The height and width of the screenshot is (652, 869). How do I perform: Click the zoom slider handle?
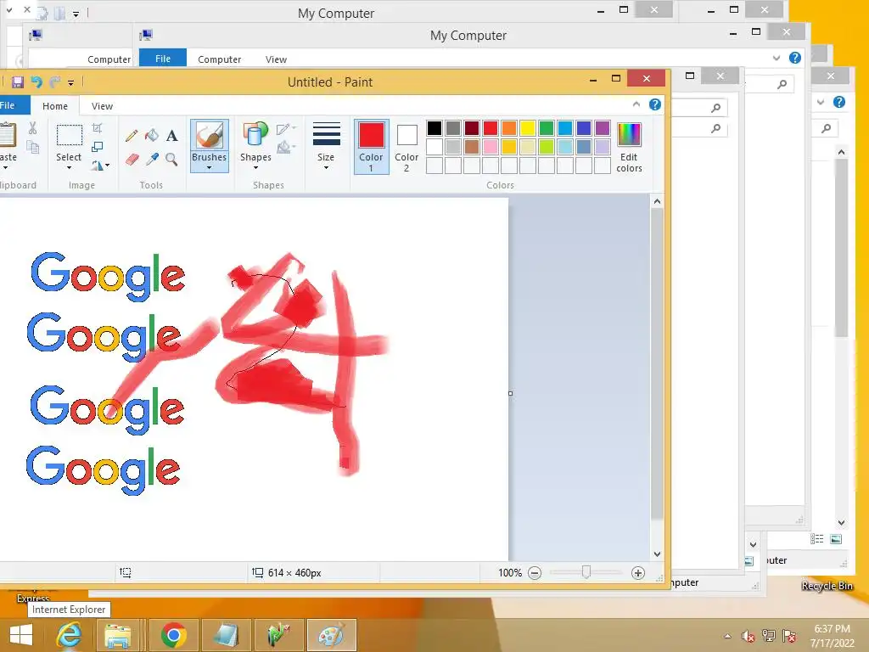pyautogui.click(x=586, y=572)
